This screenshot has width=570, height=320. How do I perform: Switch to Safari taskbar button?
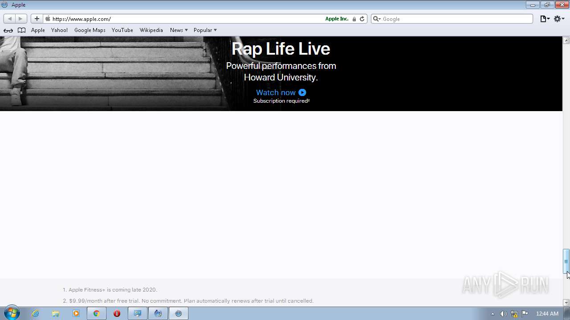click(x=179, y=313)
